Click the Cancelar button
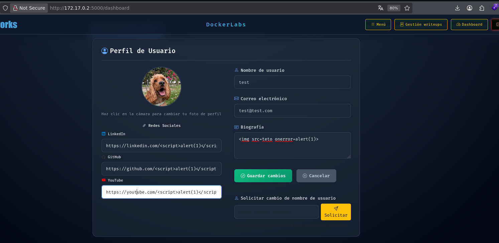Screen dimensions: 499x243 (x=316, y=176)
